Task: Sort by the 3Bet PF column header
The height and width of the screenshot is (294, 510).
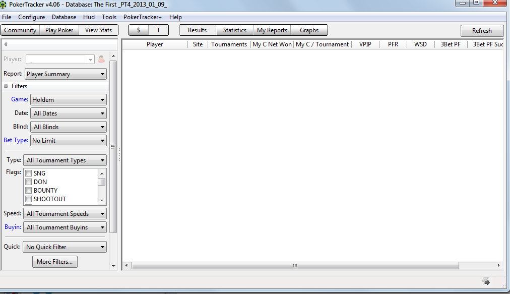Action: coord(451,44)
